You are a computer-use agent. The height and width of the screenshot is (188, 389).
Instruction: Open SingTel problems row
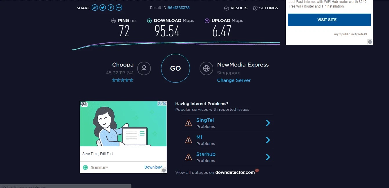pos(227,123)
